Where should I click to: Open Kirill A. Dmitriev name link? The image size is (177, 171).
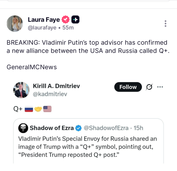coord(56,86)
